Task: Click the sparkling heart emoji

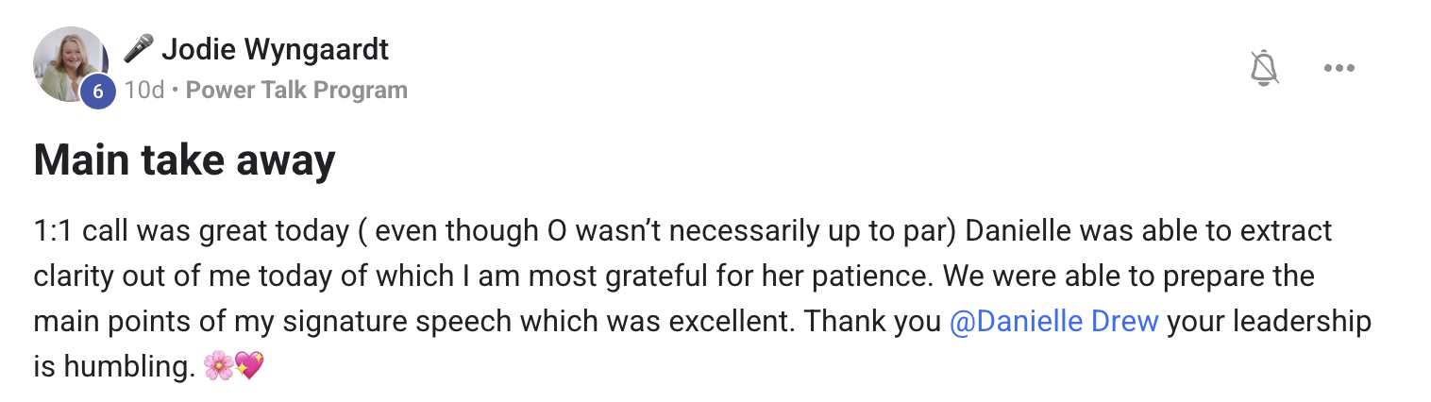Action: 248,366
